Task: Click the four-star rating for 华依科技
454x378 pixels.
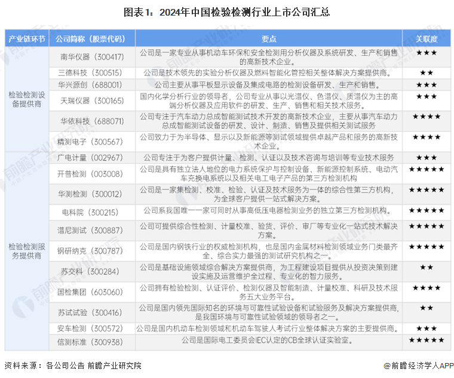Action: pyautogui.click(x=427, y=117)
